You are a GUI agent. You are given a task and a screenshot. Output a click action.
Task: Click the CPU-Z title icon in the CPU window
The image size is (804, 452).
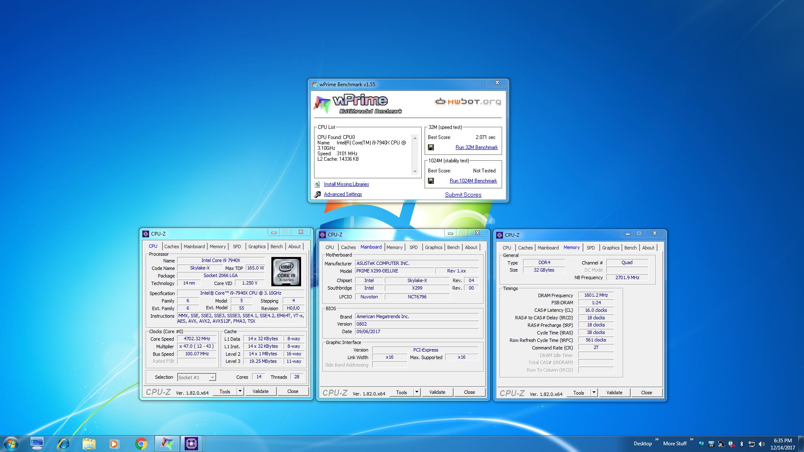tap(146, 234)
